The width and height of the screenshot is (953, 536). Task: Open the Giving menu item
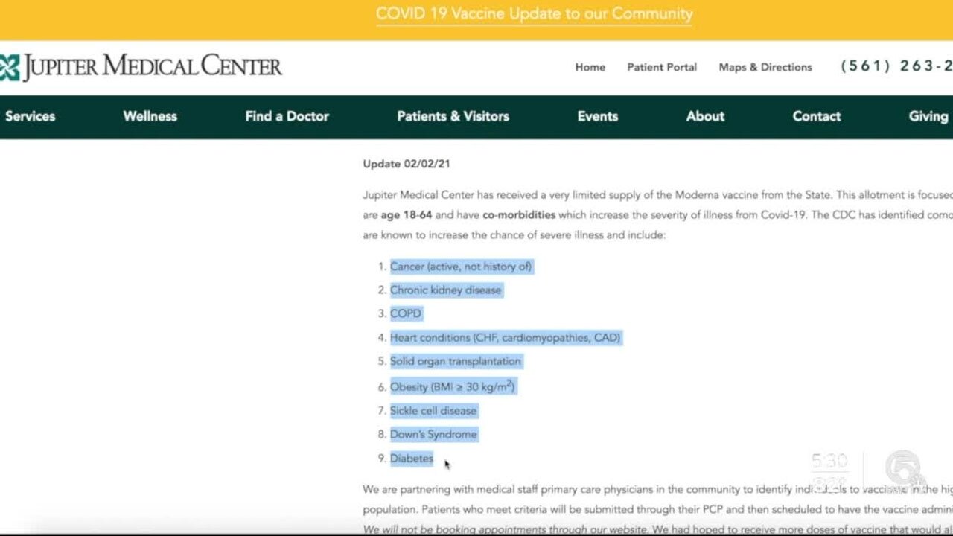click(928, 116)
